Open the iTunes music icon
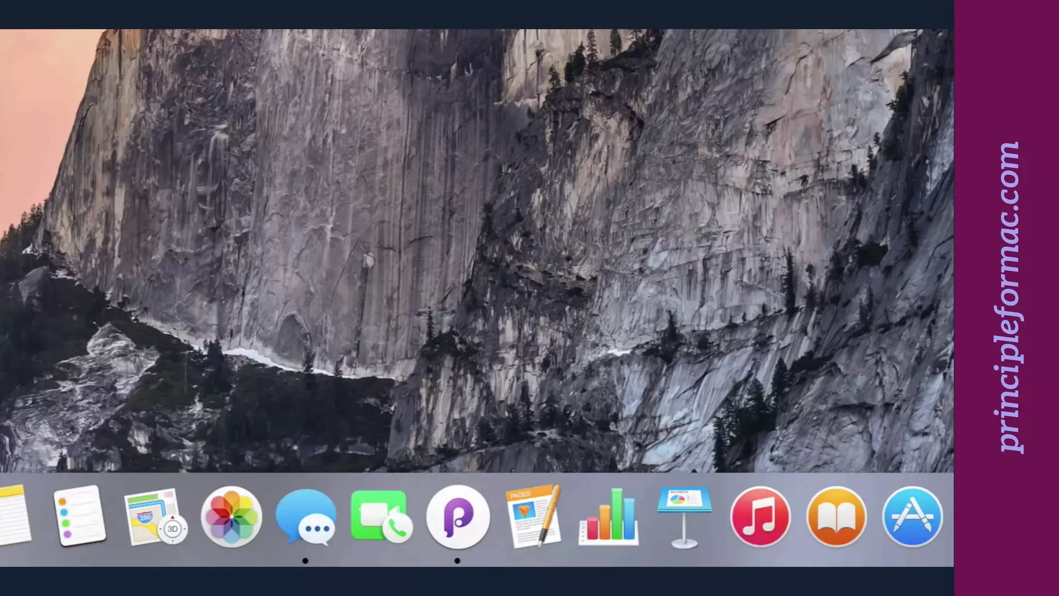Screen dimensions: 1059x596 click(x=760, y=516)
